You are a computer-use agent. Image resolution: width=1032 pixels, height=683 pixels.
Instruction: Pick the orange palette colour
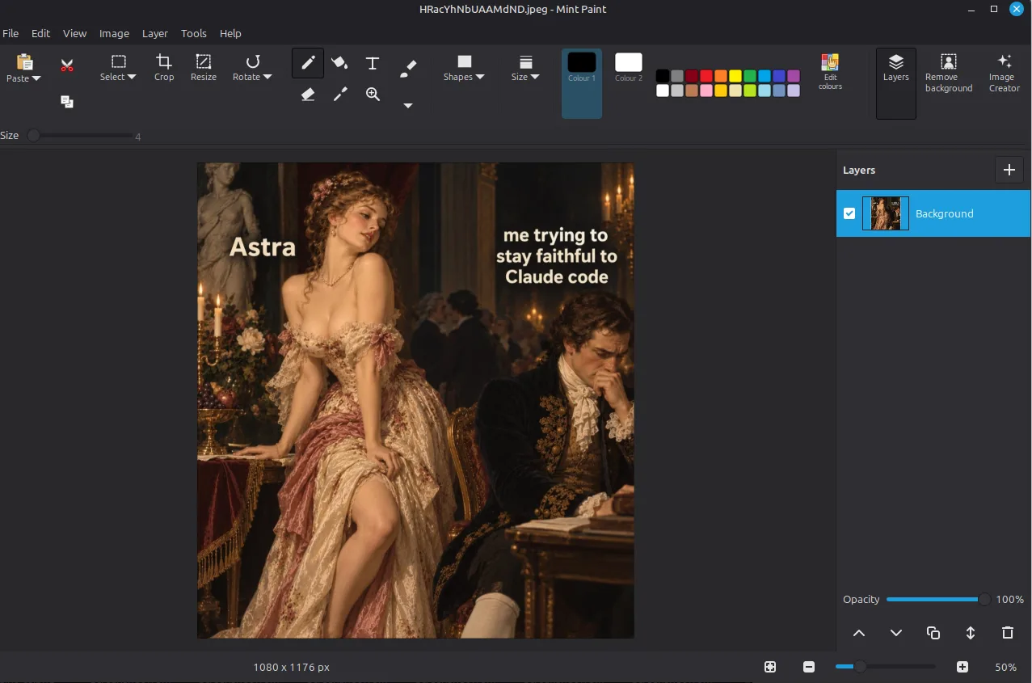point(721,76)
